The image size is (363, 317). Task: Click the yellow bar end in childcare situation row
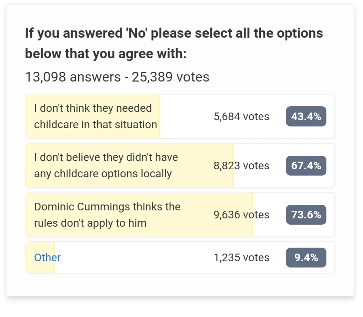[x=159, y=116]
